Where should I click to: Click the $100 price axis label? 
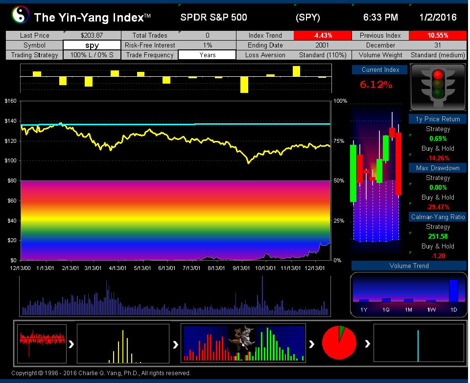tap(10, 160)
